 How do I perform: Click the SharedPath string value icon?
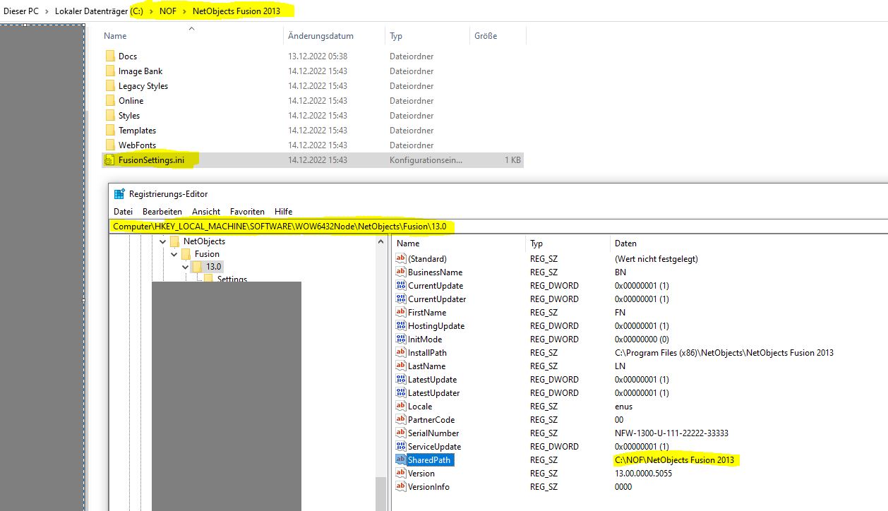click(x=401, y=460)
